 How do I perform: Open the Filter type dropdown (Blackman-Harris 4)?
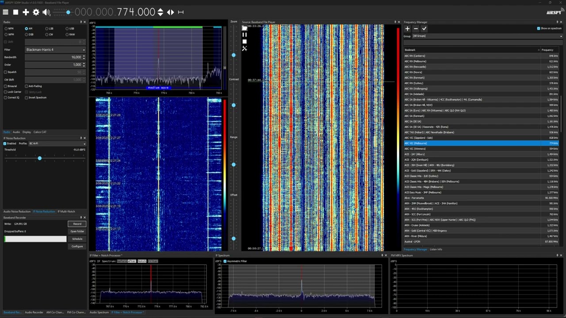pos(55,49)
